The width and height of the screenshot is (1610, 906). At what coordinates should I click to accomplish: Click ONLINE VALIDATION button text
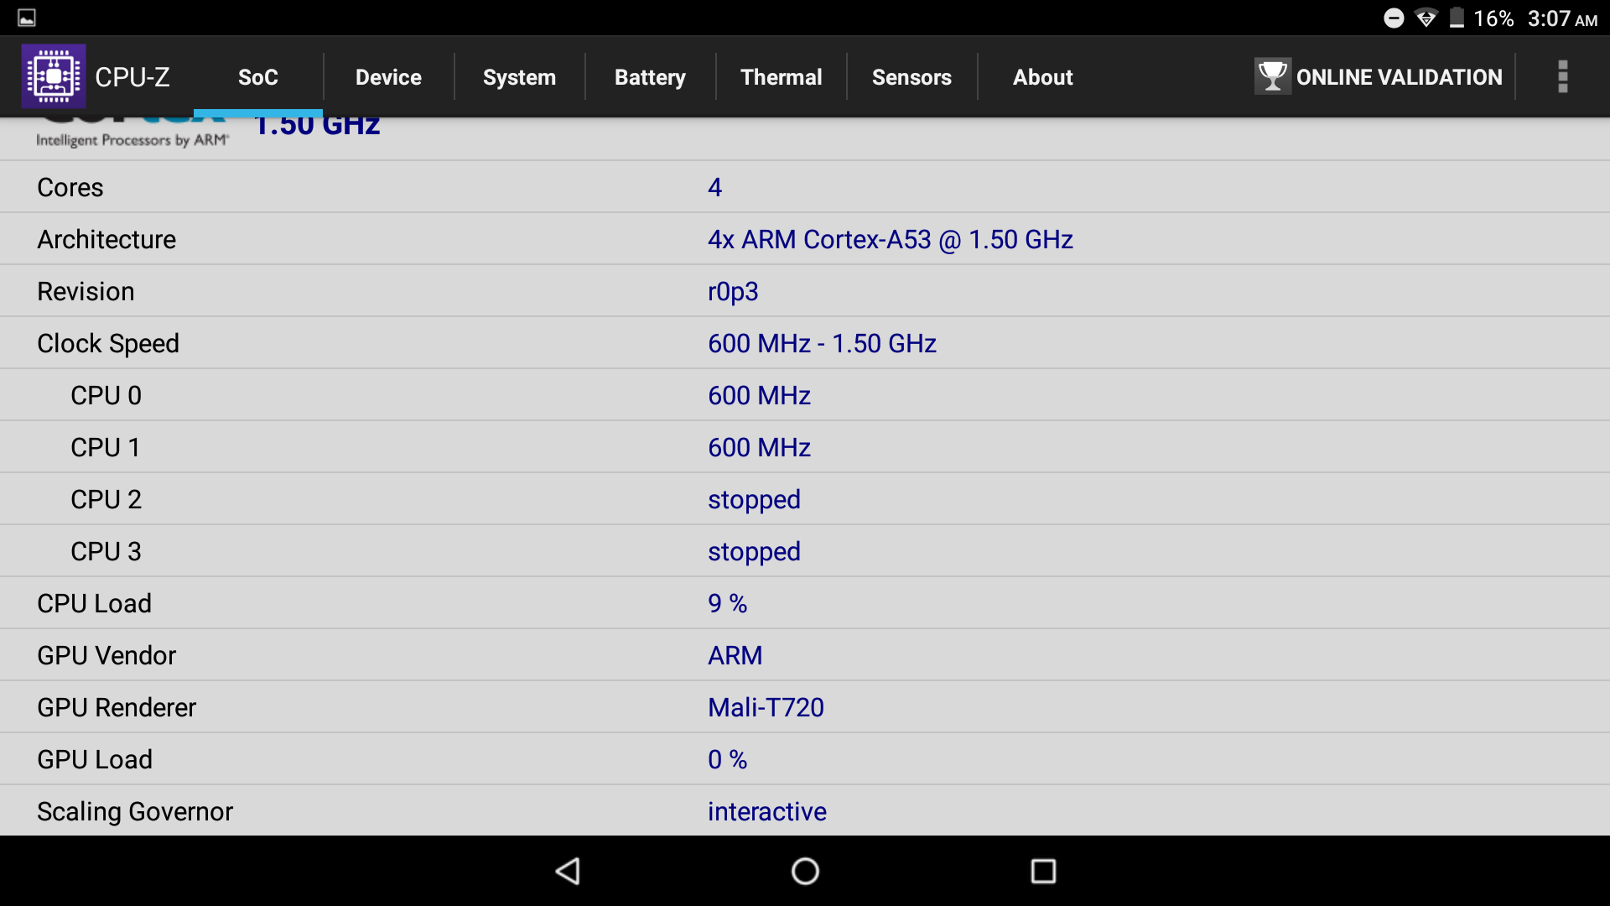[x=1399, y=77]
